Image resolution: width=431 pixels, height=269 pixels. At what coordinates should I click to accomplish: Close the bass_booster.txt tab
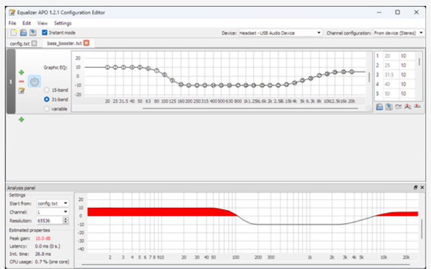pos(86,43)
